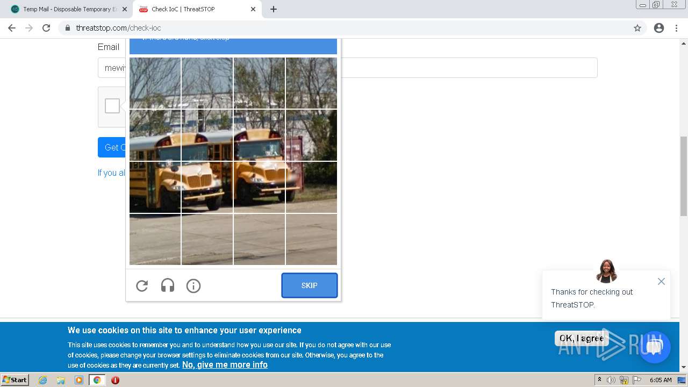Reload the ThreatSTOP page
This screenshot has height=387, width=688.
point(46,28)
